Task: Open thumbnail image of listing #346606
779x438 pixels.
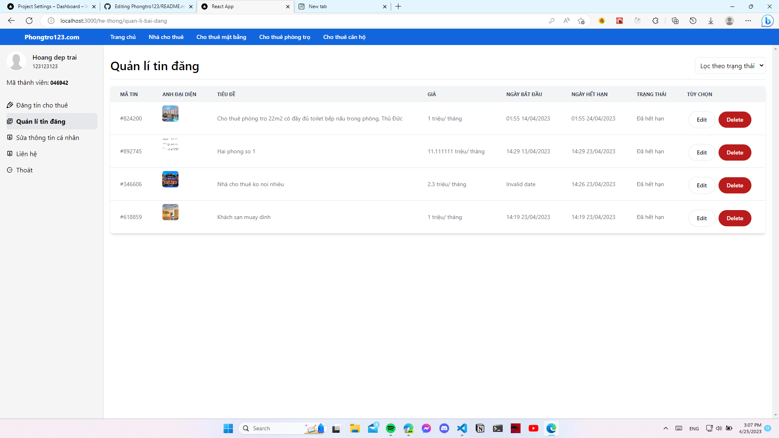Action: pyautogui.click(x=170, y=179)
